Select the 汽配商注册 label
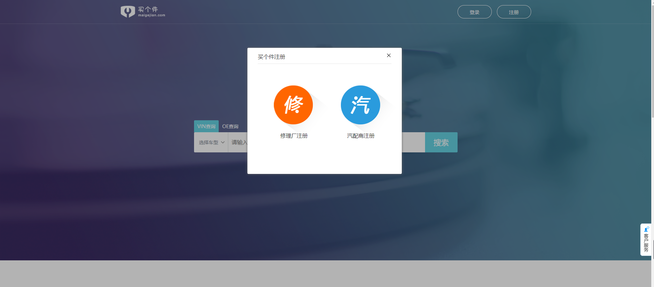The image size is (654, 287). click(x=361, y=136)
